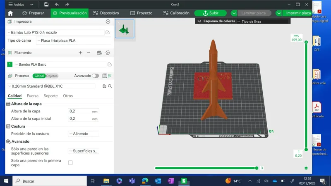Open the Archivo menu dropdown arrow
331x186 pixels.
coord(32,5)
